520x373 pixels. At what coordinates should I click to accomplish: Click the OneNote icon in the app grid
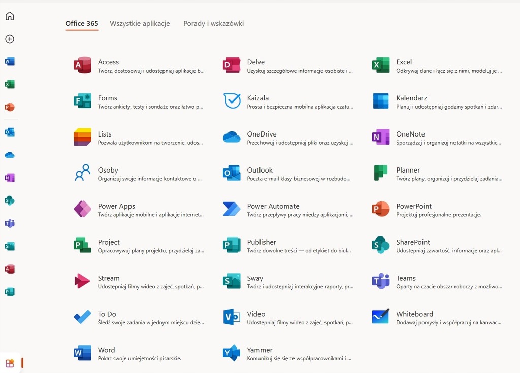click(x=381, y=137)
